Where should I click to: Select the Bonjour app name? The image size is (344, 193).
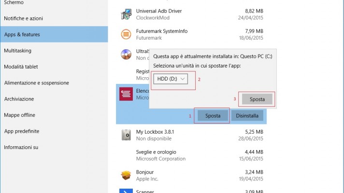145,172
